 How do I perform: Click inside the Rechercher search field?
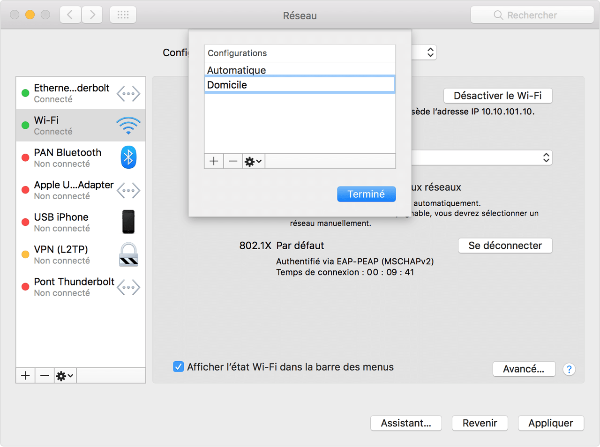coord(532,15)
